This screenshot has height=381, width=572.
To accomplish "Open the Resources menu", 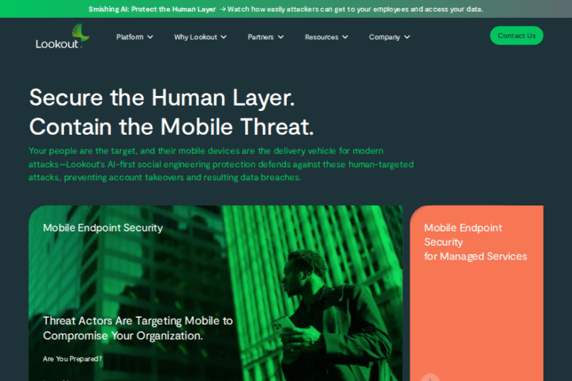I will [326, 36].
